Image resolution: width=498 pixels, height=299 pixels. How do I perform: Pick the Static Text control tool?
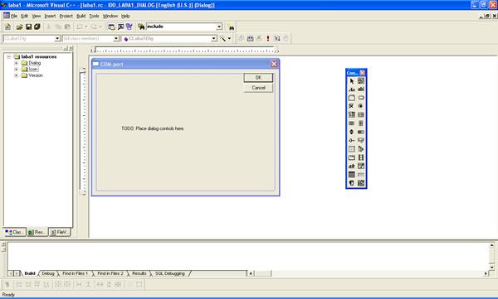(x=352, y=89)
